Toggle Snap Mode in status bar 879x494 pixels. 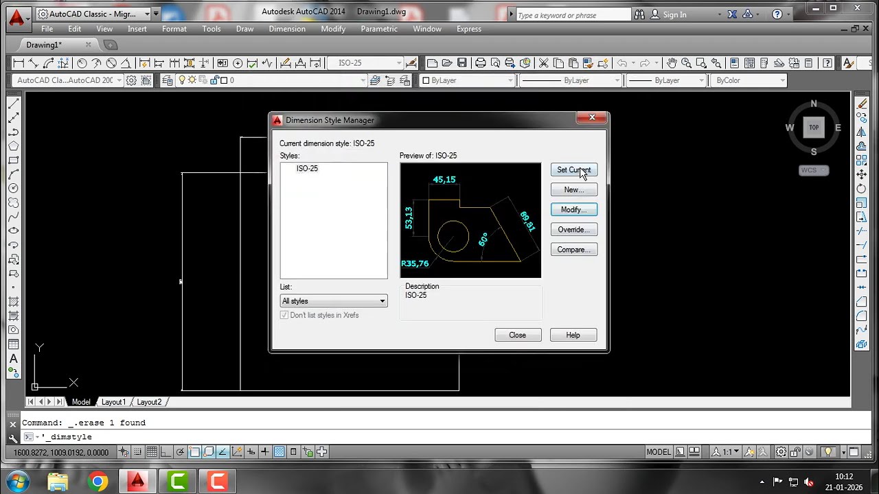pyautogui.click(x=137, y=451)
